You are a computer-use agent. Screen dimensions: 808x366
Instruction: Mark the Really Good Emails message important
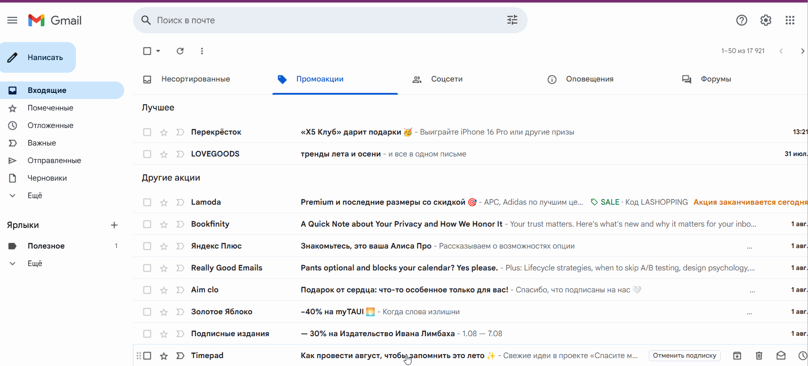pyautogui.click(x=180, y=268)
